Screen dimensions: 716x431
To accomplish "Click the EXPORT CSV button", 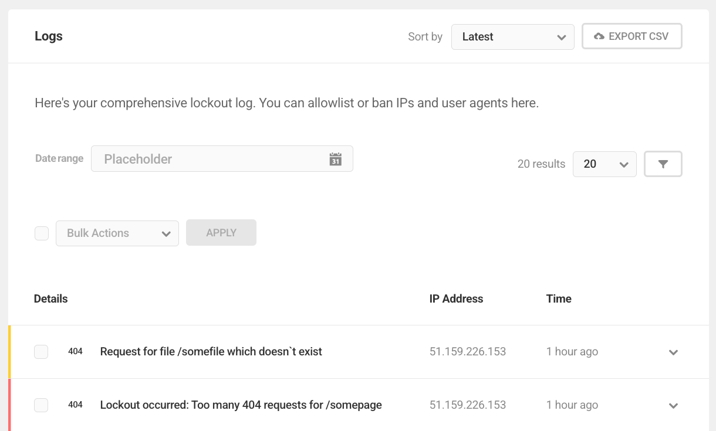I will pyautogui.click(x=631, y=36).
